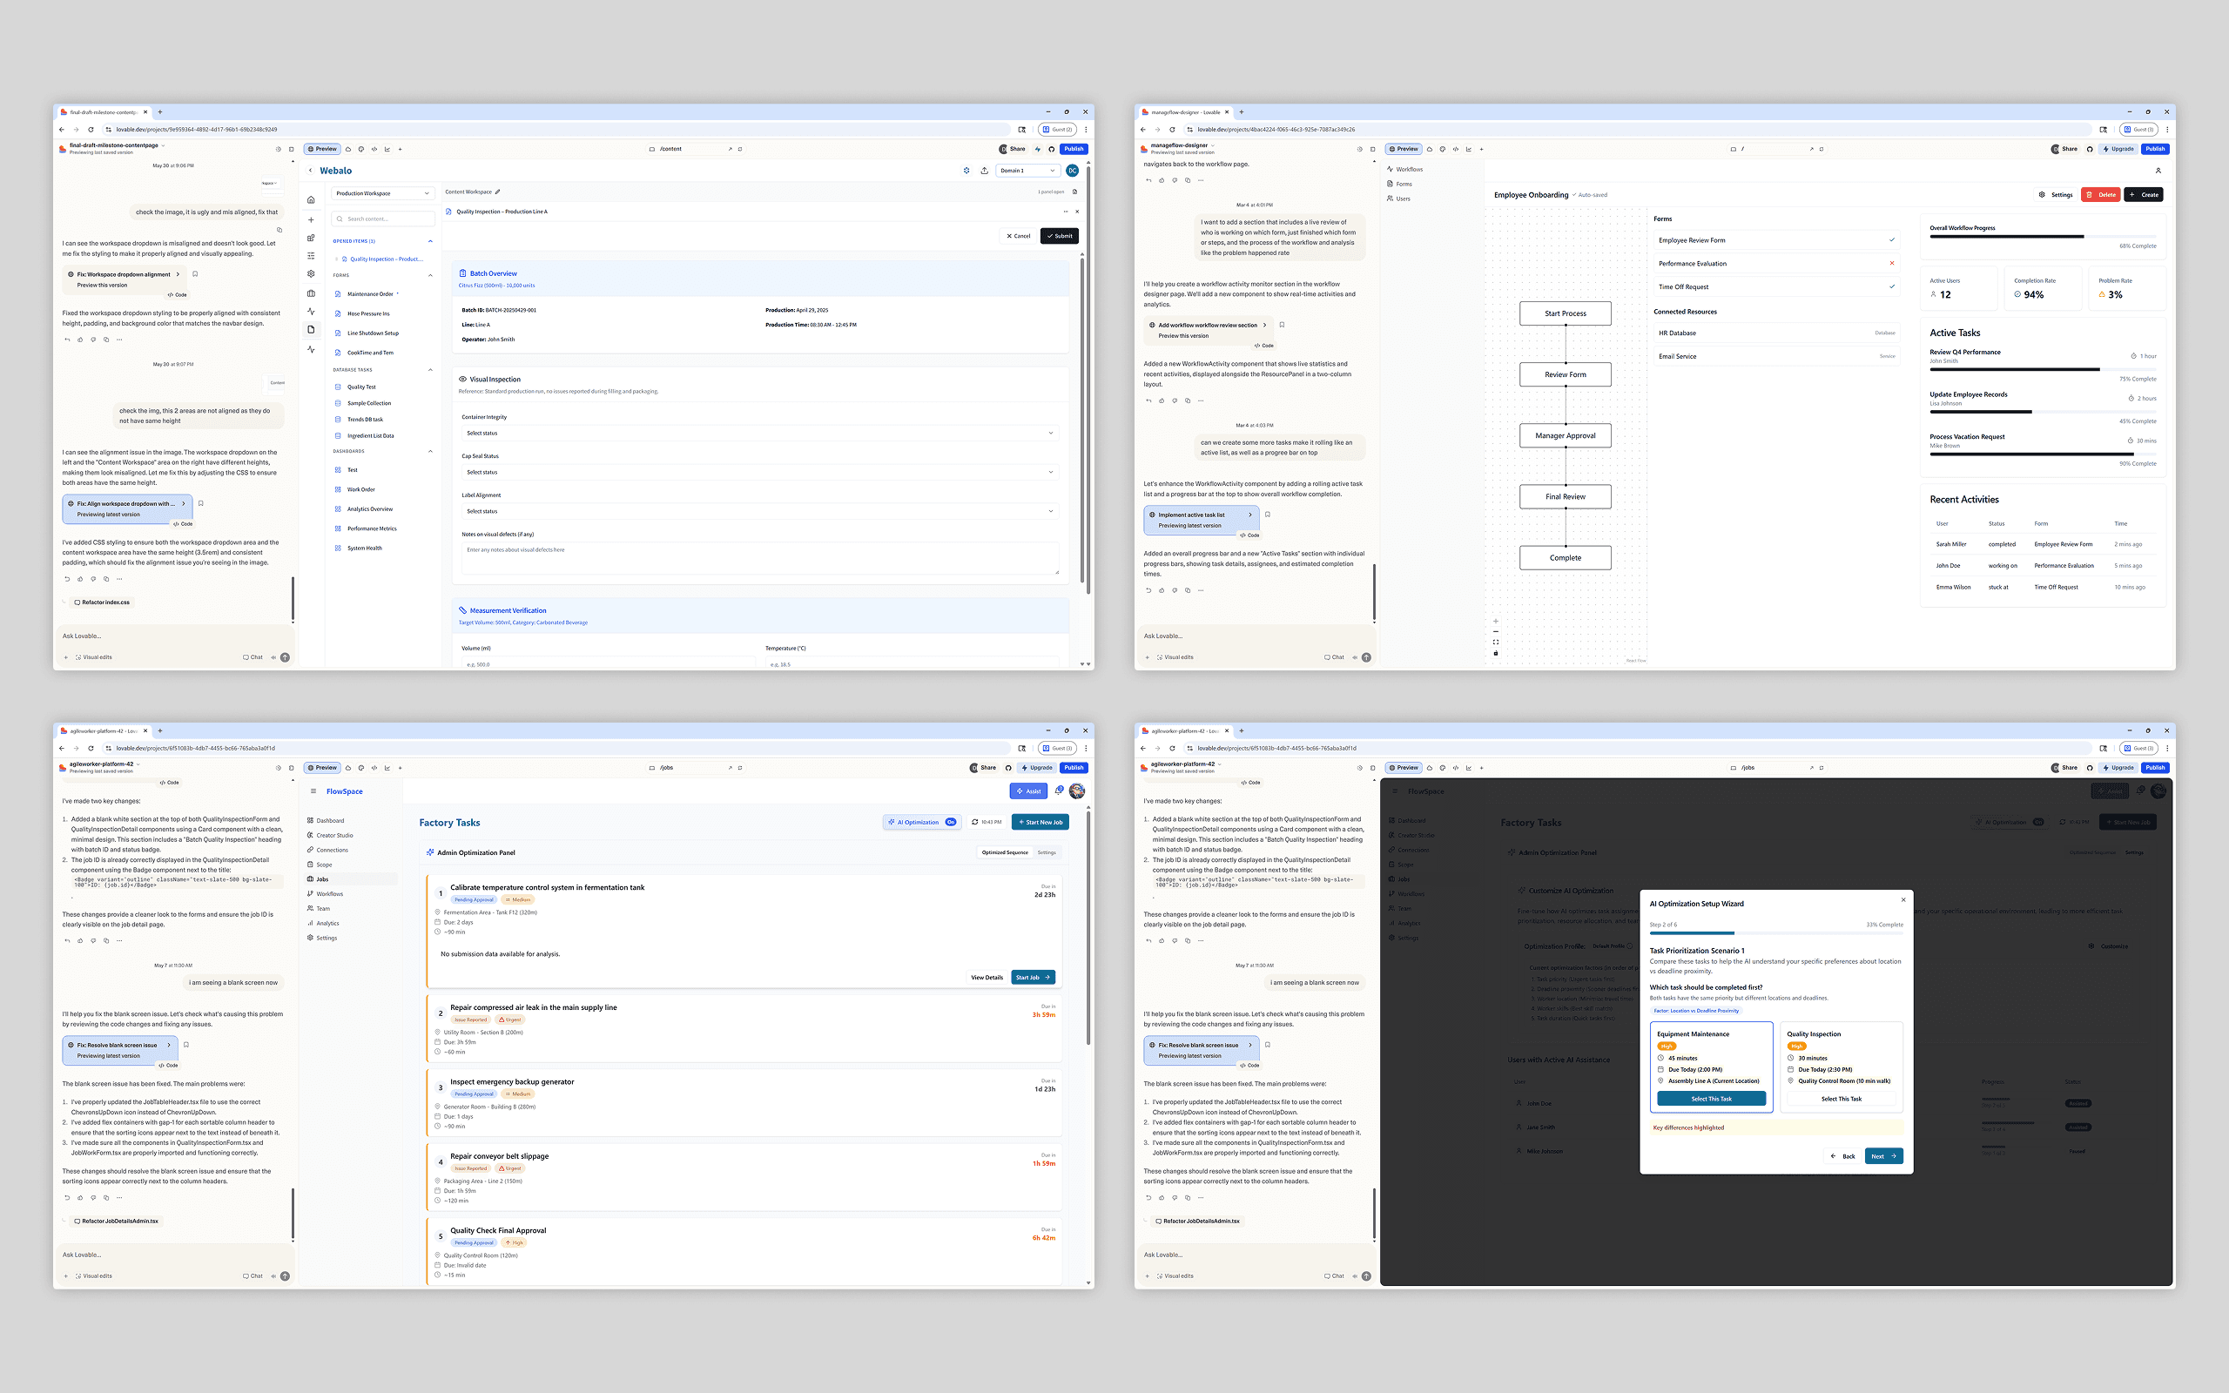Click the pencil icon beside Content Workspace
Image resolution: width=2229 pixels, height=1393 pixels.
[x=497, y=192]
